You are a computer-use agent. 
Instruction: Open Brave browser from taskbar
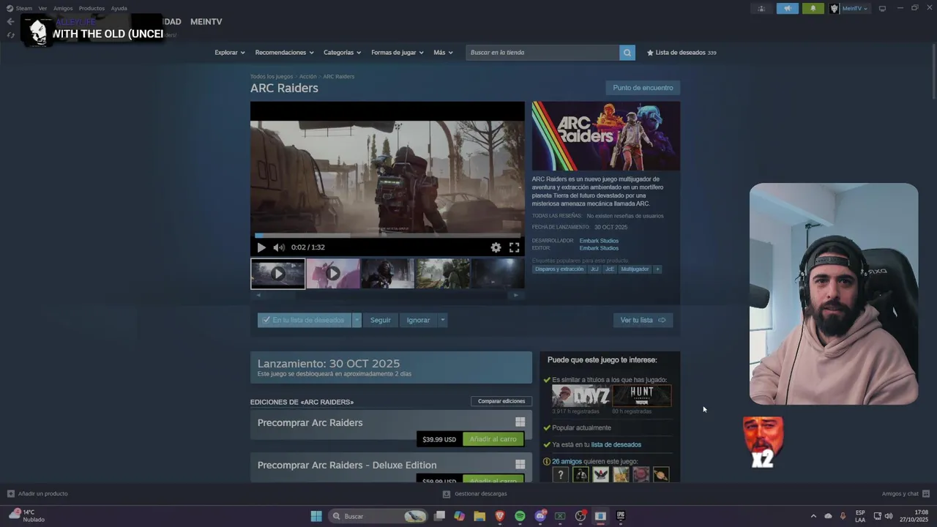point(500,516)
